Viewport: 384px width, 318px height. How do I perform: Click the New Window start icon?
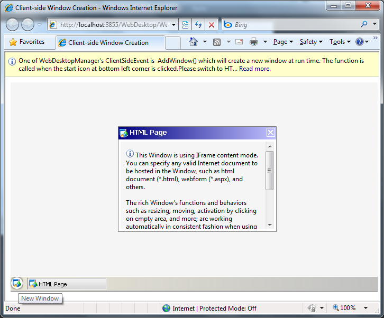[x=17, y=284]
